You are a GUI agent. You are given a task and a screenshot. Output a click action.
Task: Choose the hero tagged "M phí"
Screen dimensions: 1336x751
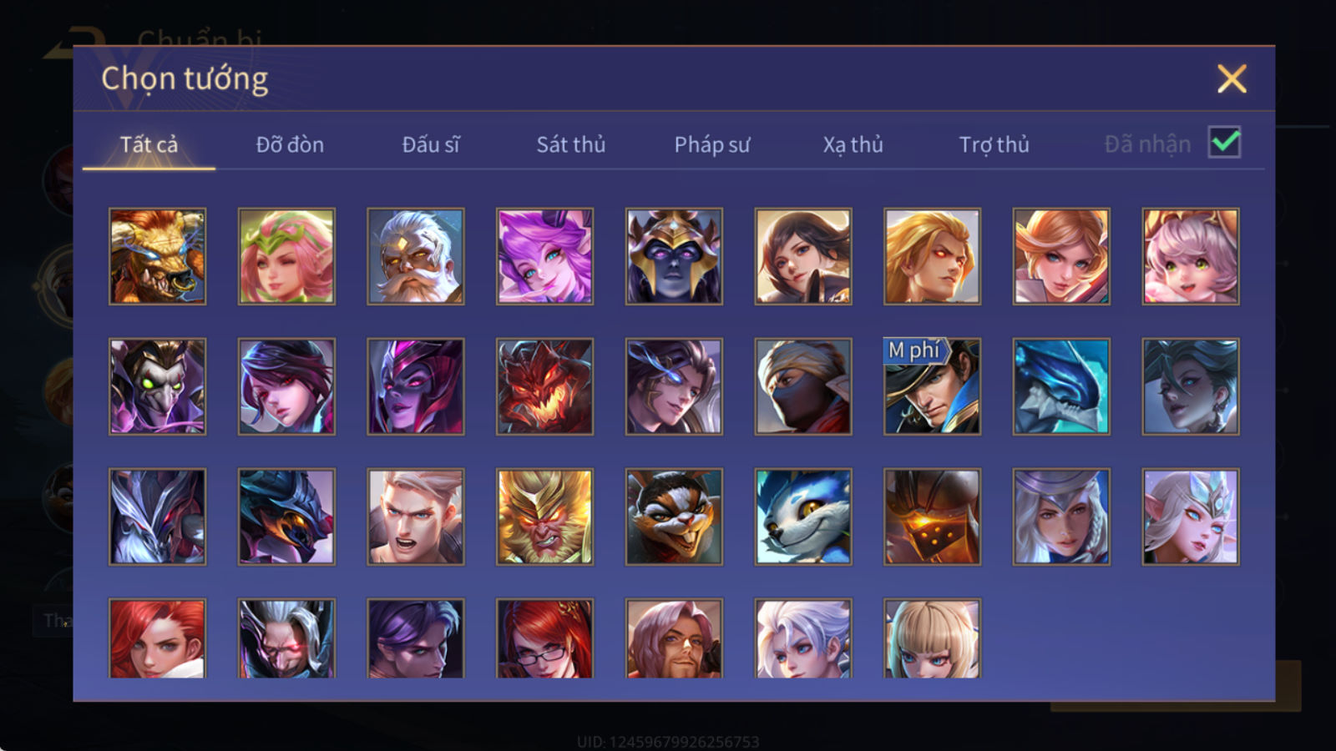pos(932,386)
